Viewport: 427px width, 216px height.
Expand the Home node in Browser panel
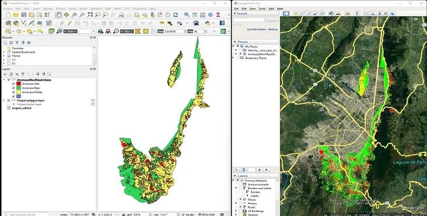coord(4,55)
